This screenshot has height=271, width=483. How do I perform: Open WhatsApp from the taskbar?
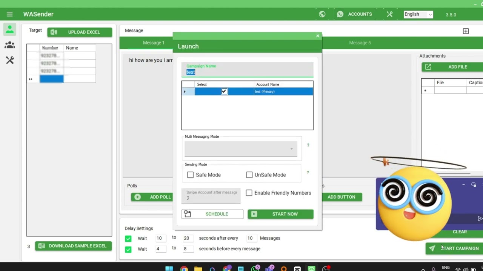pyautogui.click(x=255, y=269)
